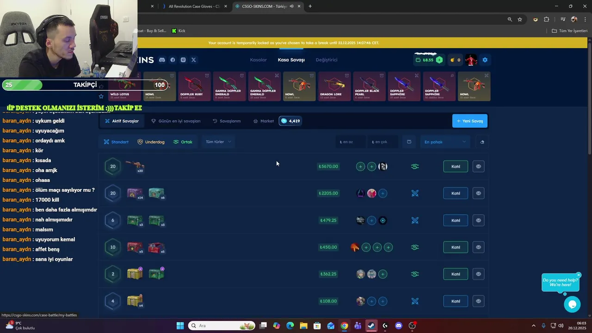This screenshot has height=333, width=592.
Task: Open Microsoft Edge from the taskbar
Action: pyautogui.click(x=290, y=326)
